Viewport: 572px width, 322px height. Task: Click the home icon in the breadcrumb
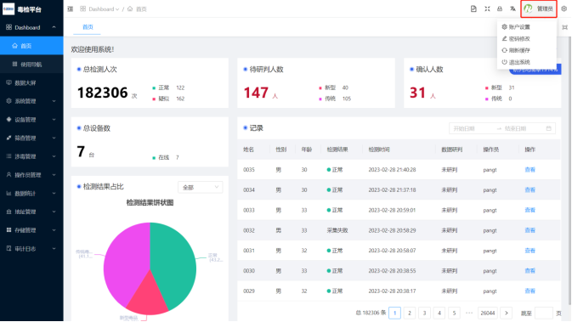[x=130, y=8]
